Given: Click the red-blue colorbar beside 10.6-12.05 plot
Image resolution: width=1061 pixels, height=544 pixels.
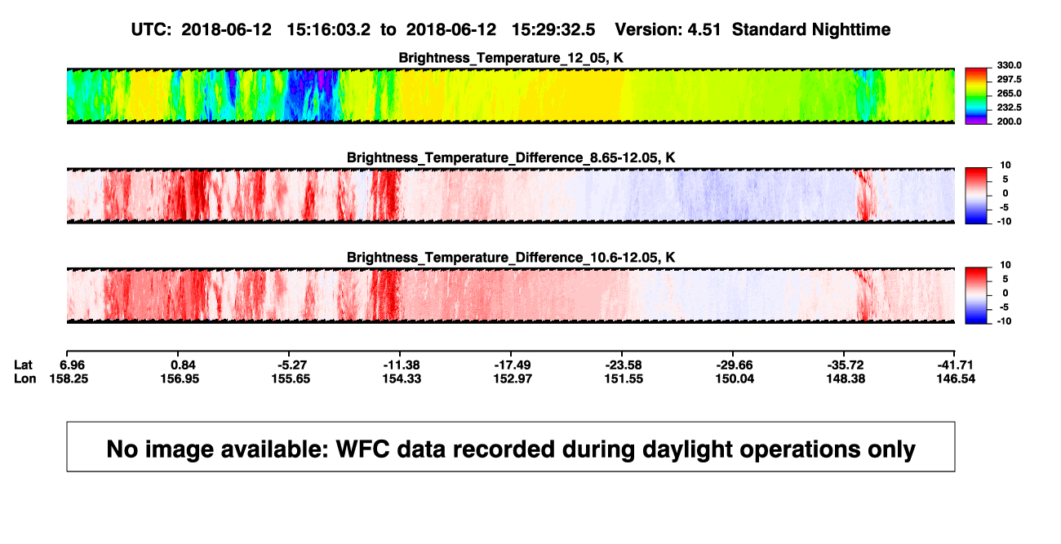Looking at the screenshot, I should coord(976,294).
